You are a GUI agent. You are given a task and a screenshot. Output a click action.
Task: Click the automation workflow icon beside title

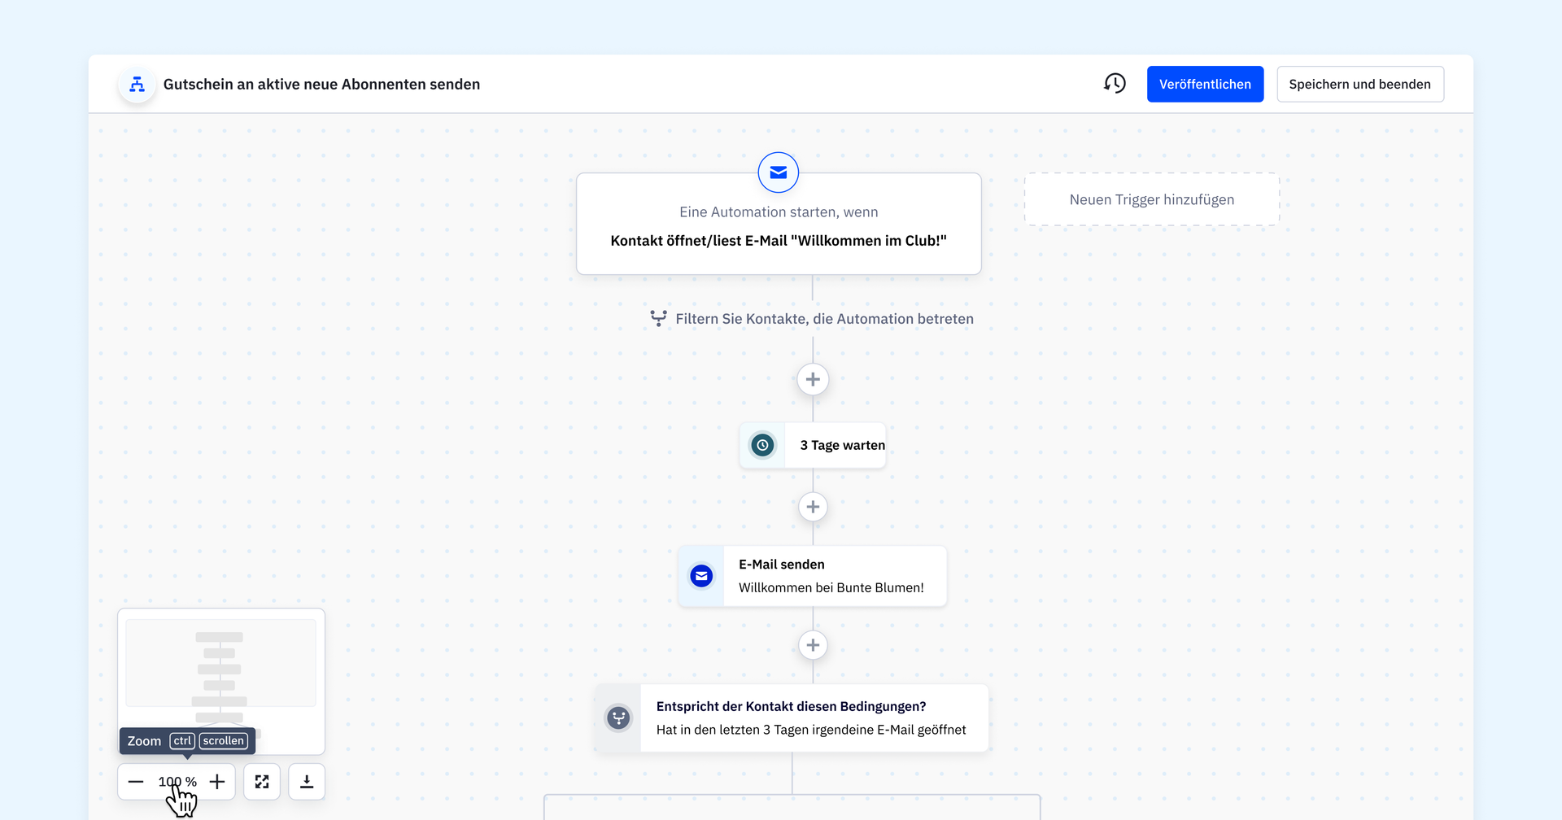pos(137,85)
